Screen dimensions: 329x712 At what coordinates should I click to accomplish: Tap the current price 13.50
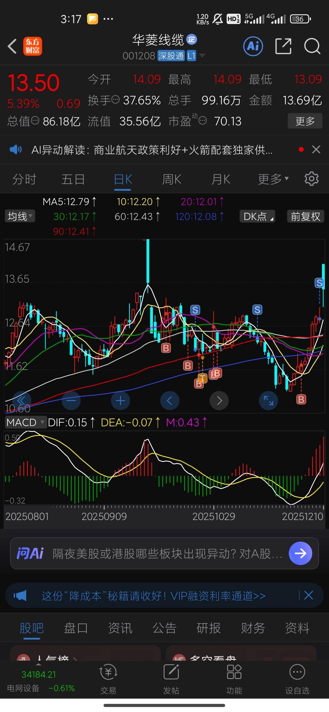click(x=34, y=82)
